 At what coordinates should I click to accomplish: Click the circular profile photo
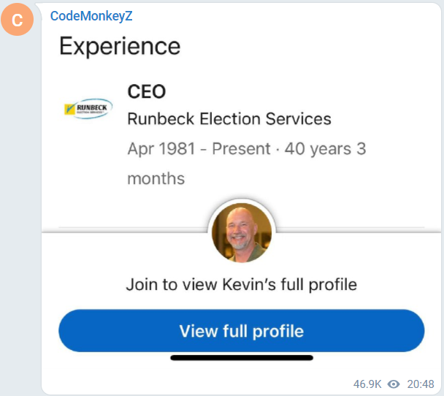(x=242, y=233)
